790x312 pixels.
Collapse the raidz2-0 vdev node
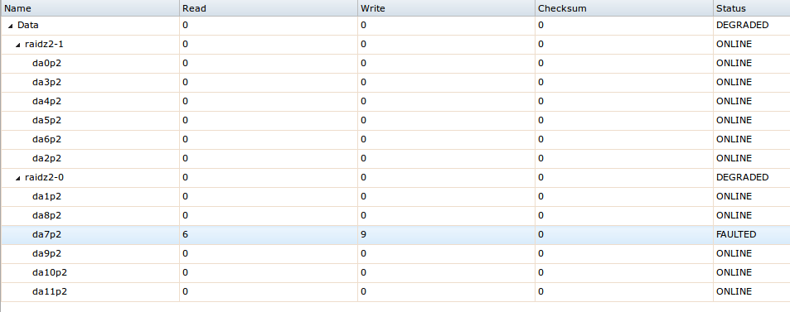tap(18, 178)
